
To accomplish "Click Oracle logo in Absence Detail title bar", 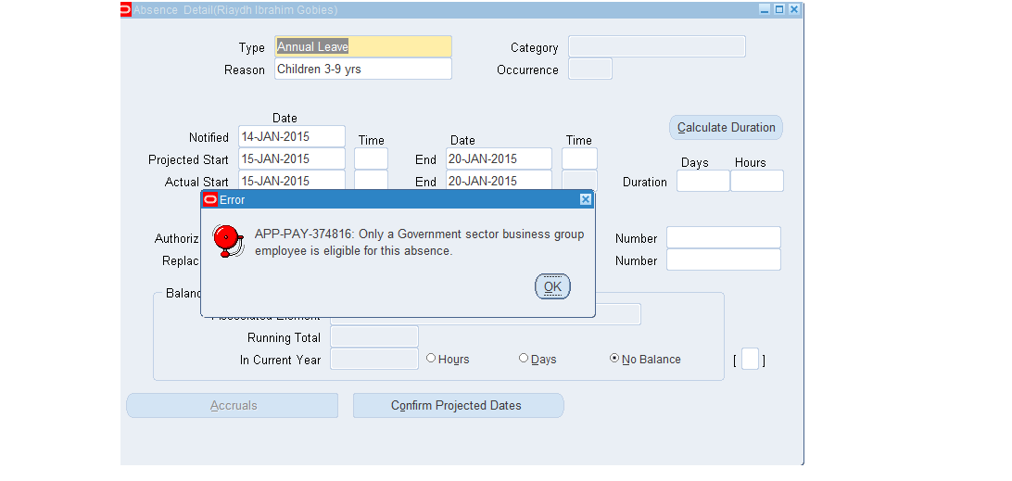I will [x=126, y=9].
